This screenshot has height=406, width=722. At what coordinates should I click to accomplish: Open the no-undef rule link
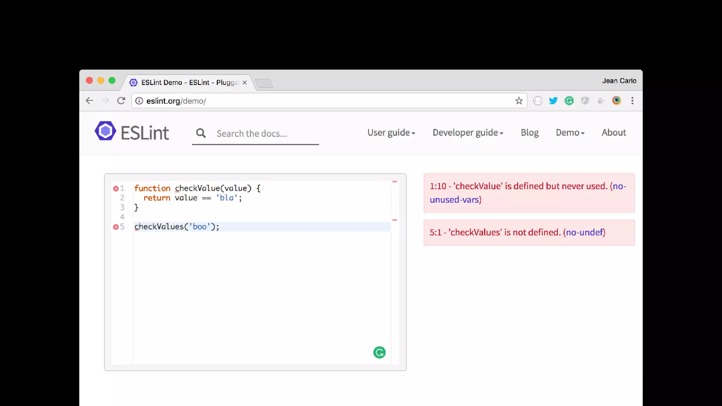[584, 232]
